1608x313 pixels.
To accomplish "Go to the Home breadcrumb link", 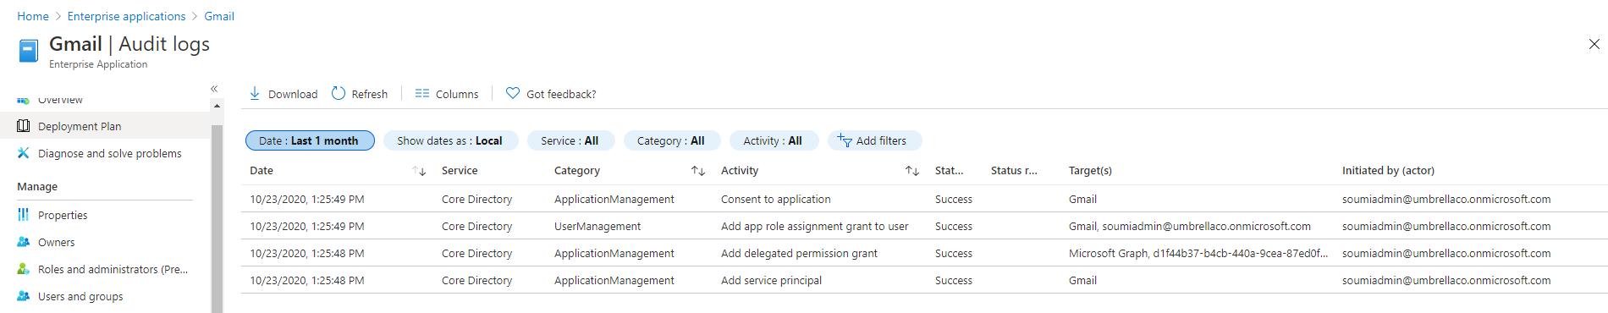I will click(33, 16).
